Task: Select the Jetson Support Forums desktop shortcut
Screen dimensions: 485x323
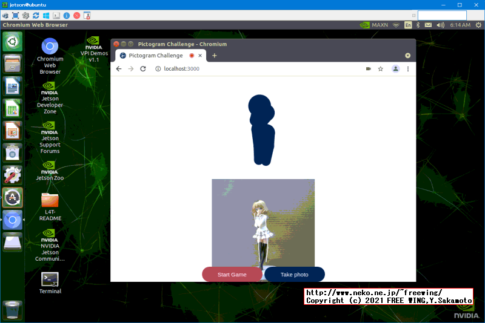Action: point(50,137)
